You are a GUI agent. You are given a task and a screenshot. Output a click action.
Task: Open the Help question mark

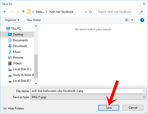pyautogui.click(x=142, y=20)
